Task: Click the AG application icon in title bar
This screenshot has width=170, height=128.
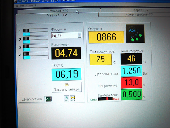Action: [x=16, y=1]
